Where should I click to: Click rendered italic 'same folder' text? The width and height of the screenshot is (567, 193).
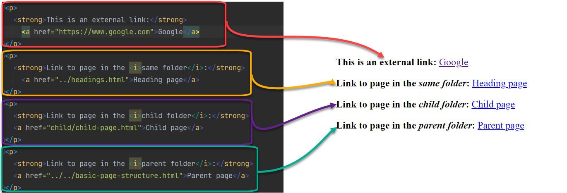(x=442, y=83)
